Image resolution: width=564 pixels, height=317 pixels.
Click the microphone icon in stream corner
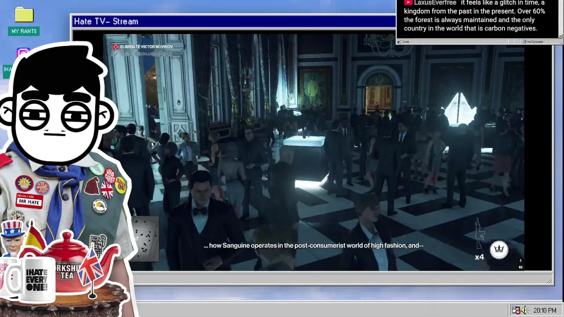pyautogui.click(x=520, y=261)
